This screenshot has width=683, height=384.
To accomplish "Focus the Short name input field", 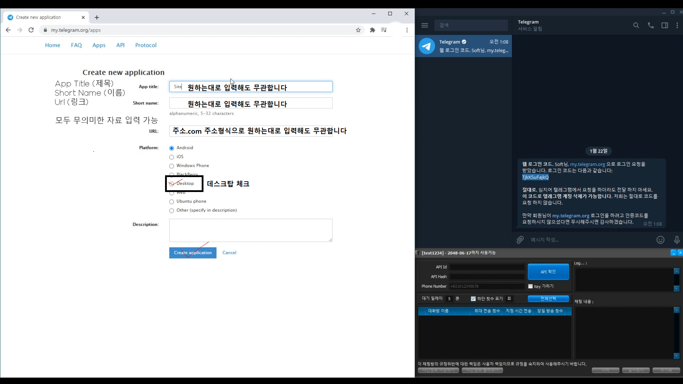I will (251, 103).
